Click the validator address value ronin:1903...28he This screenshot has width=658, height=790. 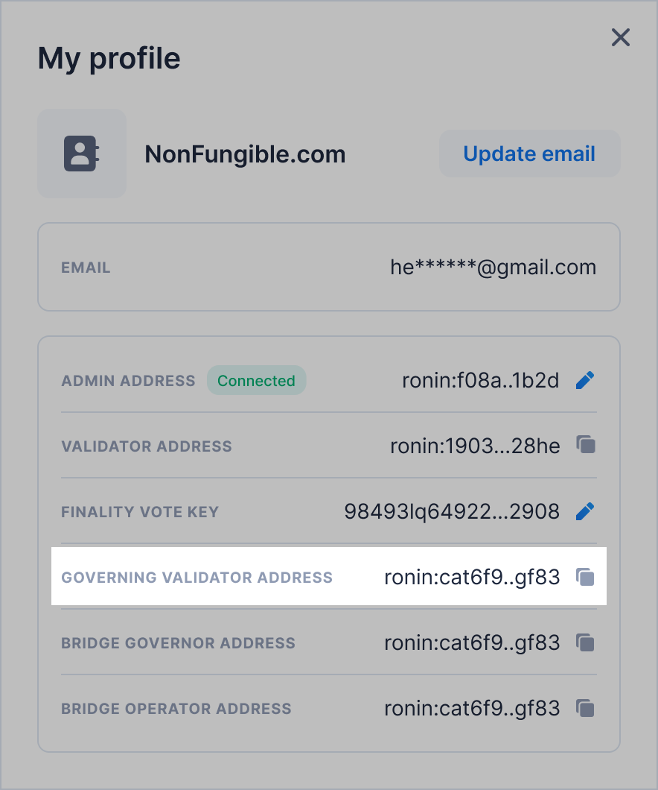(474, 446)
